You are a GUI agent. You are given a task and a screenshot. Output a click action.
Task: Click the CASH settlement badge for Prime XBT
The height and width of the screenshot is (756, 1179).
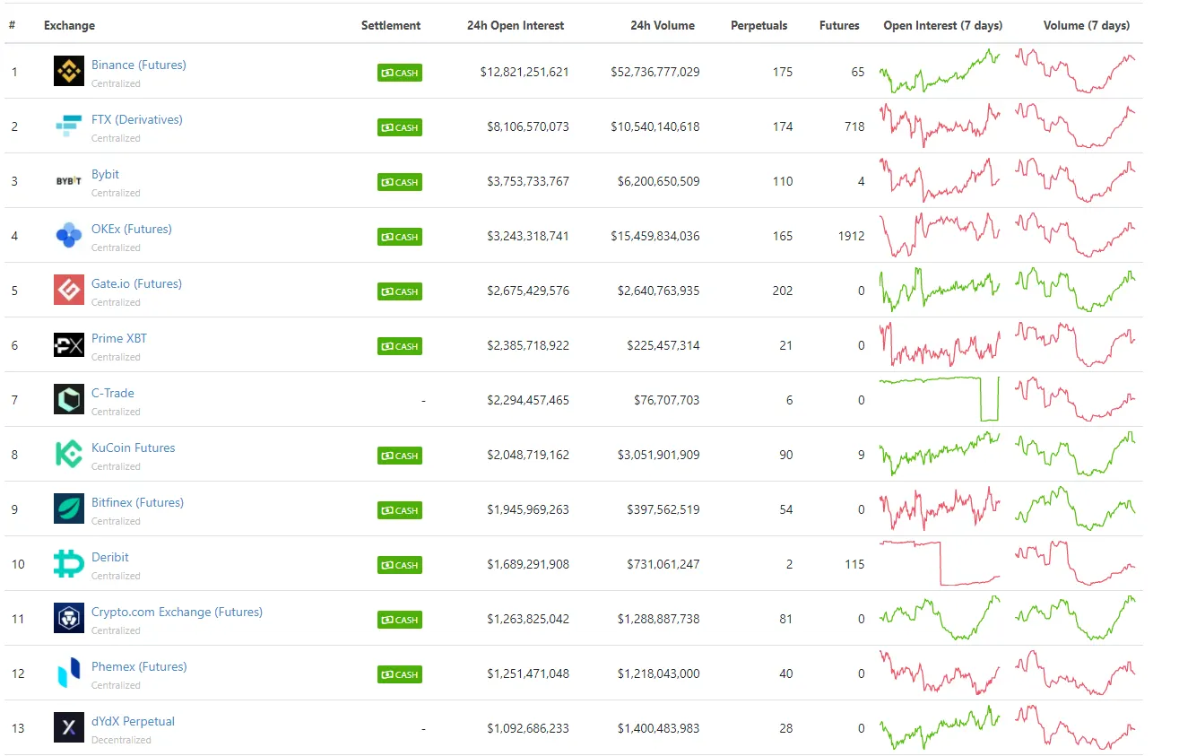(400, 346)
